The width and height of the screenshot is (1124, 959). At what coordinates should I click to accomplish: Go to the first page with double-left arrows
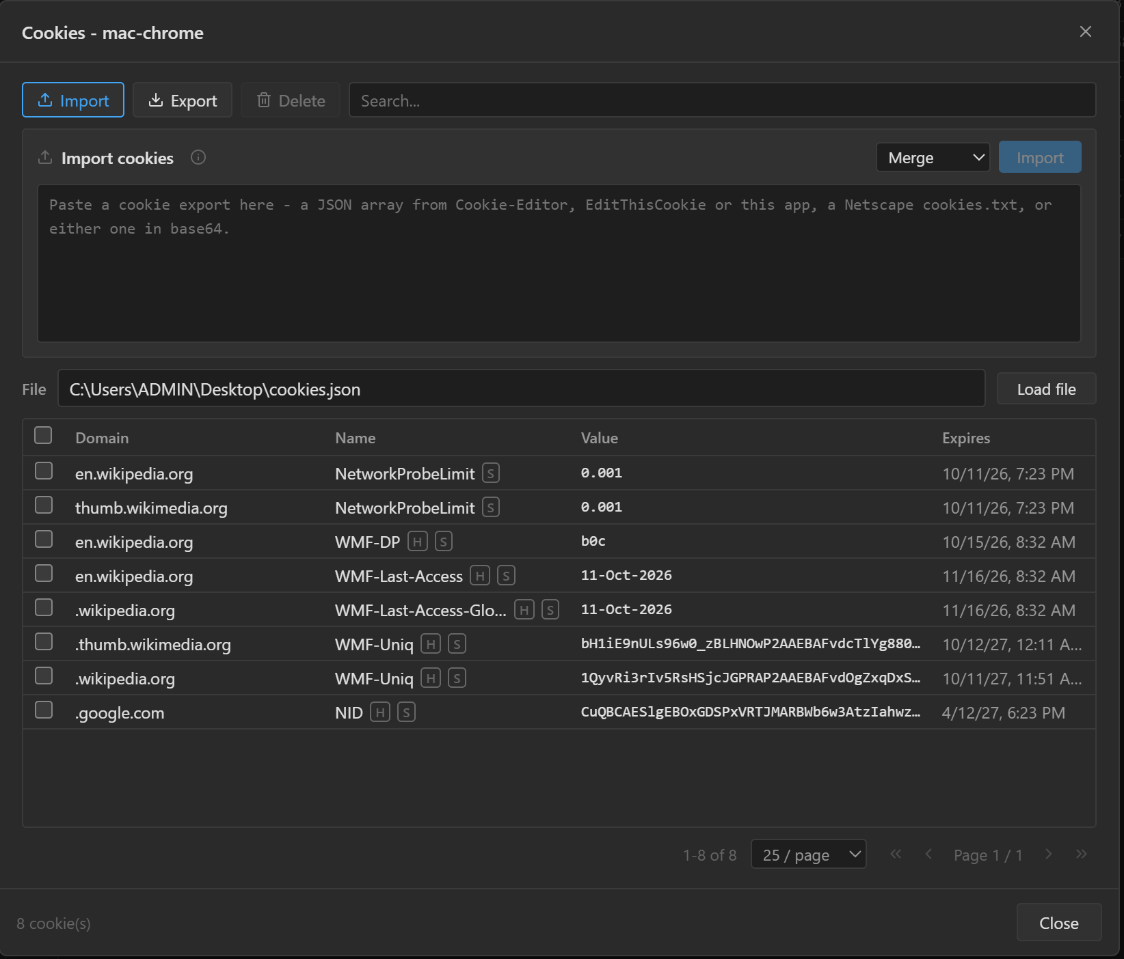[x=896, y=854]
